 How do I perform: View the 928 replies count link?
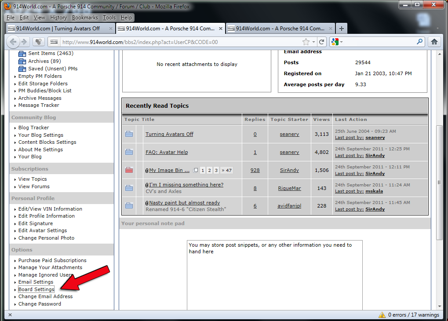pos(255,170)
